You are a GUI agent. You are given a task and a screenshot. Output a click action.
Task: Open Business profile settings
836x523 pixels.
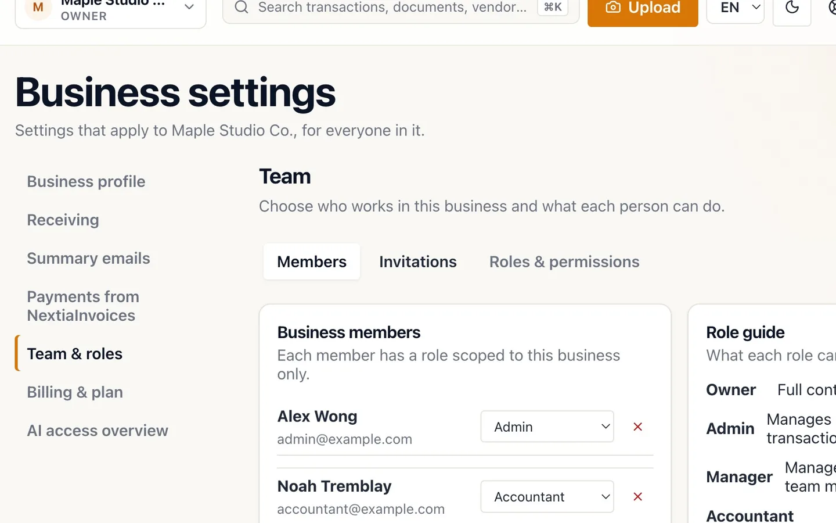[86, 181]
